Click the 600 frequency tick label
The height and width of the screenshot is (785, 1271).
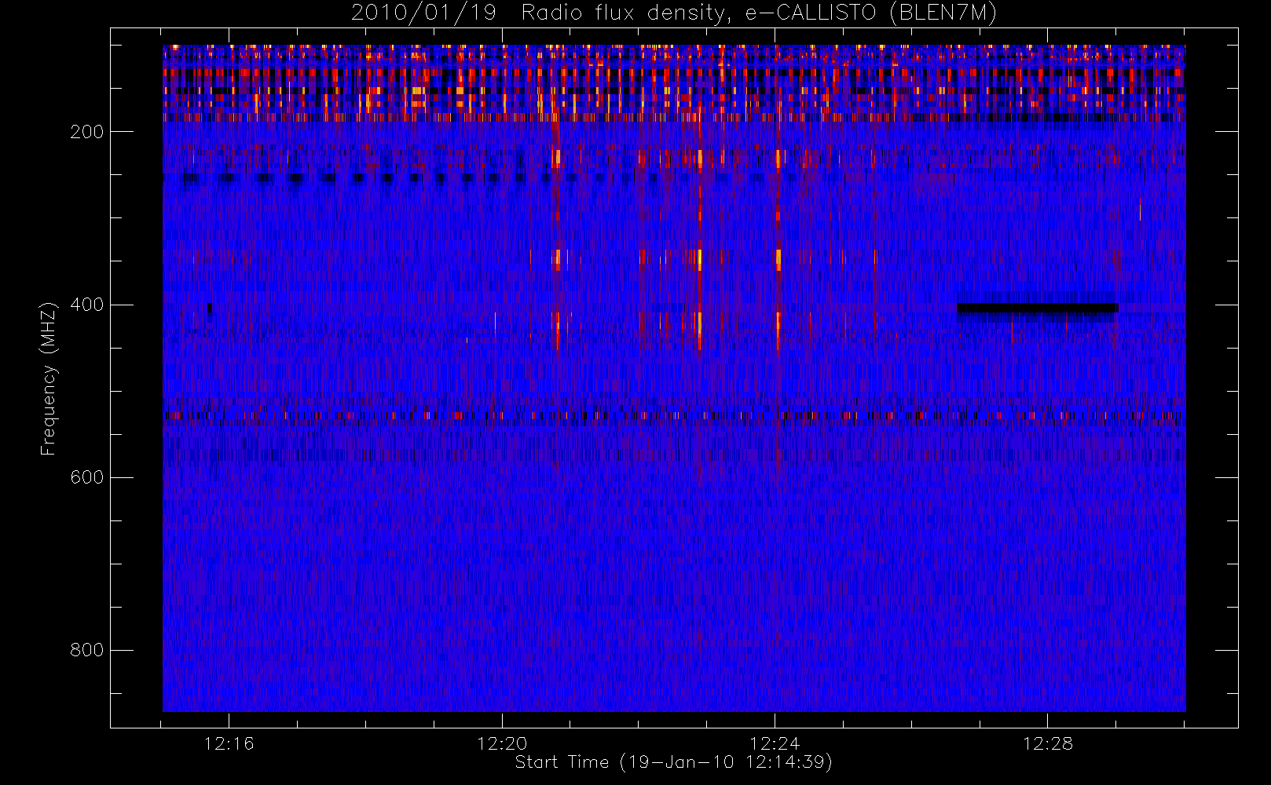click(x=87, y=477)
